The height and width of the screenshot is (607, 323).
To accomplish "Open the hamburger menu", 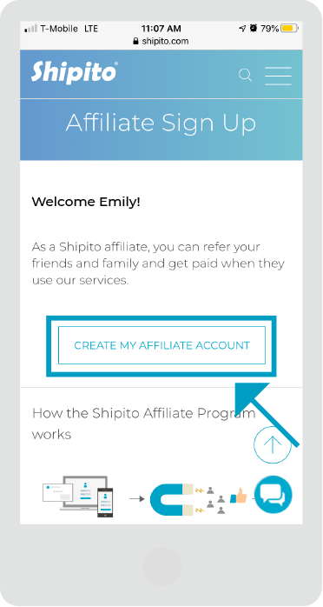I will point(278,76).
